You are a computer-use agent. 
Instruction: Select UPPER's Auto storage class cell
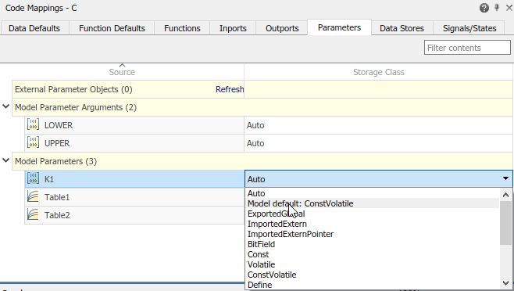pyautogui.click(x=378, y=143)
